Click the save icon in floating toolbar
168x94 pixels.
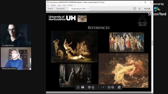tap(78, 87)
